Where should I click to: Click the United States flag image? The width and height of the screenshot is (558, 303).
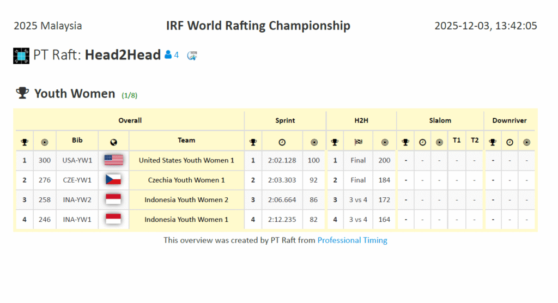coord(113,160)
